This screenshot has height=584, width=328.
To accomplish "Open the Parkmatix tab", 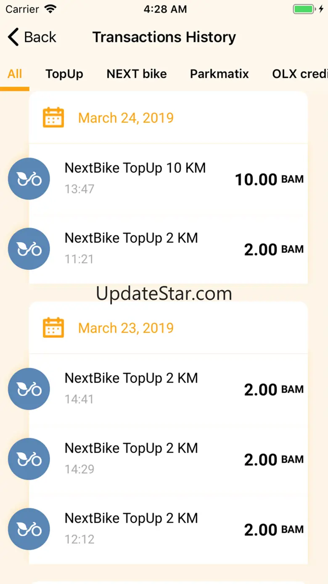I will (220, 74).
